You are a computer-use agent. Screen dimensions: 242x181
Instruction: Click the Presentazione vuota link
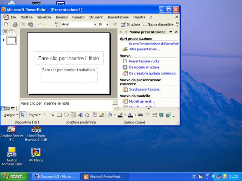(x=144, y=61)
